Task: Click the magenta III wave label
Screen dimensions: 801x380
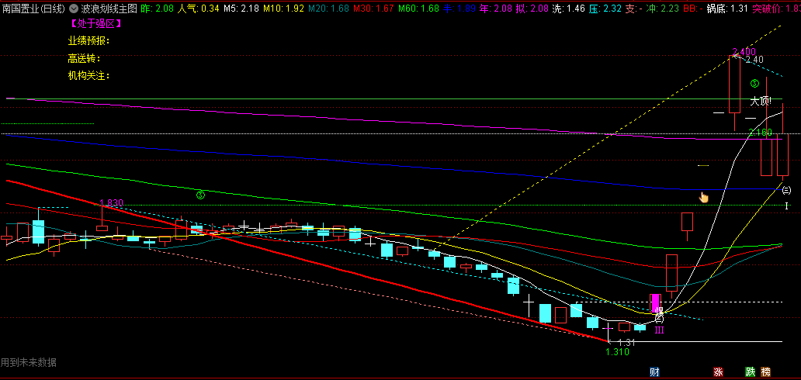Action: tap(660, 330)
